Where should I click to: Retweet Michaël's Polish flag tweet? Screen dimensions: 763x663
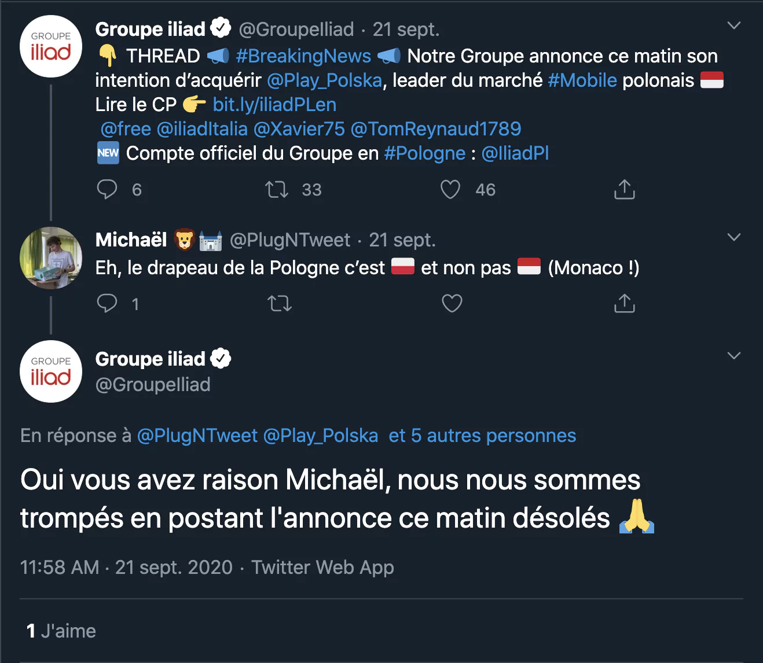[x=280, y=303]
